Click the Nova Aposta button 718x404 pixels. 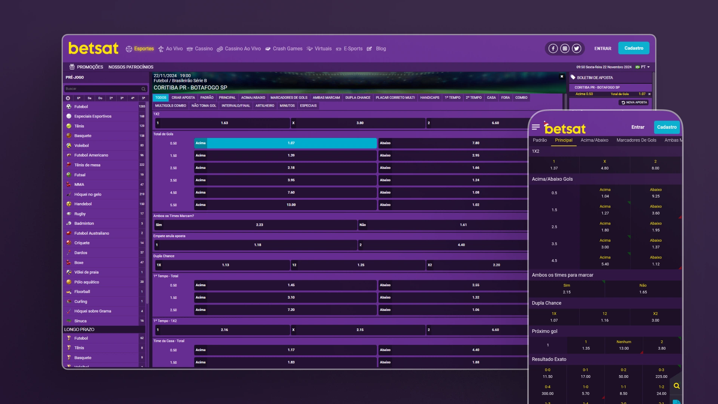pos(634,102)
